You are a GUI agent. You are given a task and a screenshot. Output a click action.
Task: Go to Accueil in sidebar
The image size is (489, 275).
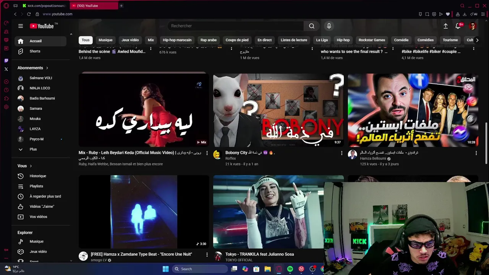pyautogui.click(x=40, y=41)
